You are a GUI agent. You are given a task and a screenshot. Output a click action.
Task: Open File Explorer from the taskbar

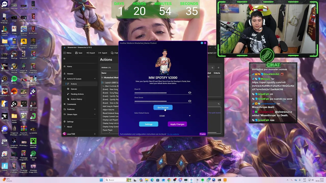coord(146,180)
